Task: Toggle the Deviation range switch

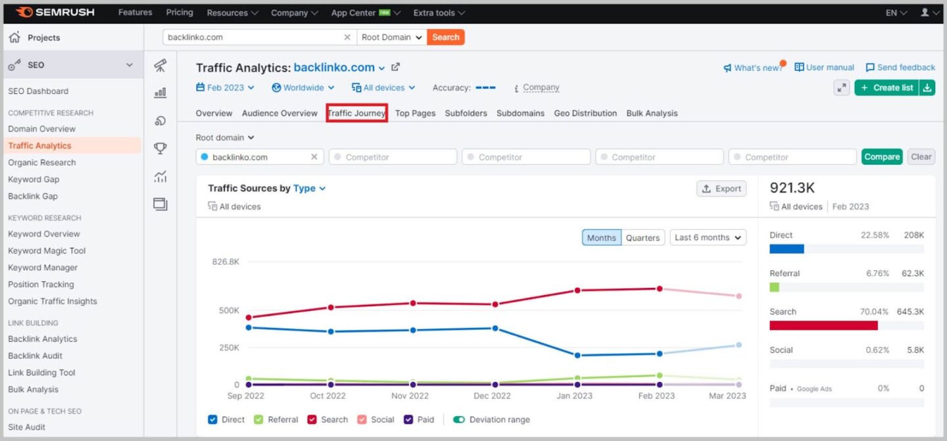Action: tap(460, 419)
